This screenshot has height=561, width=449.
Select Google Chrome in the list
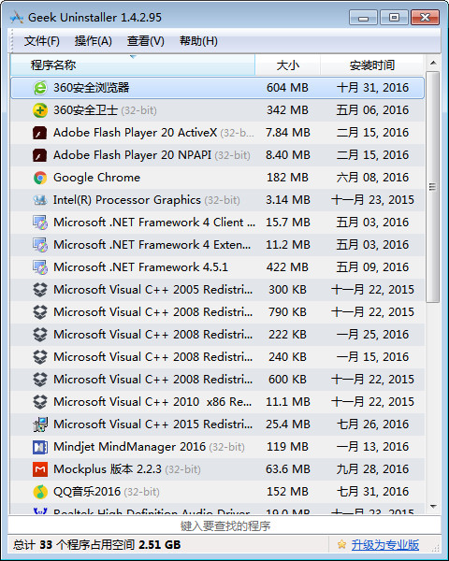tap(96, 178)
